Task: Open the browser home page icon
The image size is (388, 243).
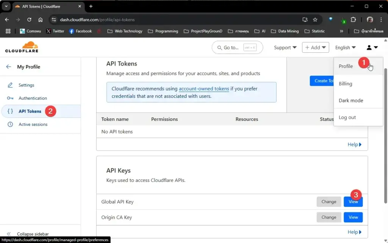Action: coord(40,20)
